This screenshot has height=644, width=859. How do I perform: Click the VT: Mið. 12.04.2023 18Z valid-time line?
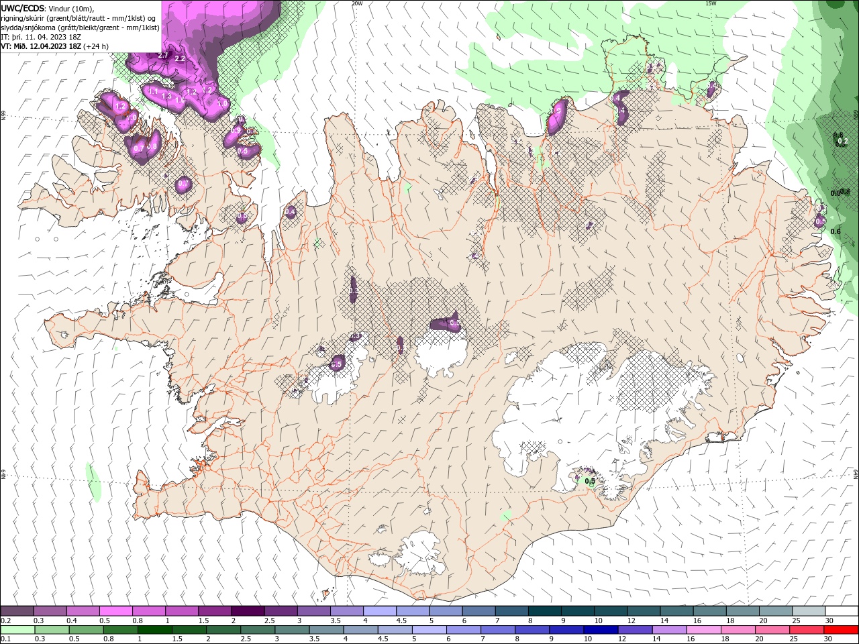point(55,46)
